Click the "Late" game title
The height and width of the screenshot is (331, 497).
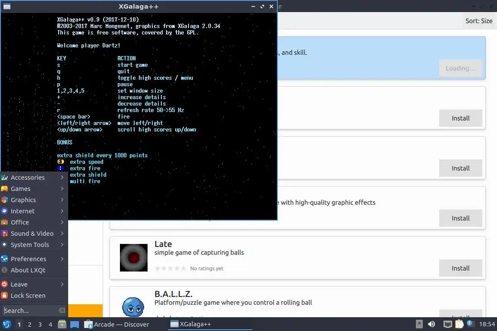pyautogui.click(x=163, y=244)
